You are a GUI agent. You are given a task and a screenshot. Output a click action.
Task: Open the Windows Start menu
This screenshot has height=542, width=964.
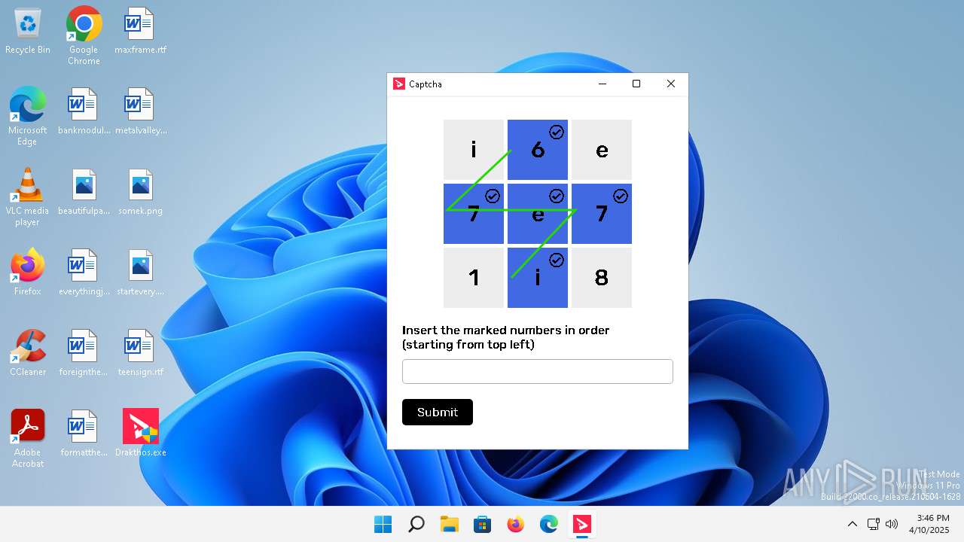coord(383,524)
